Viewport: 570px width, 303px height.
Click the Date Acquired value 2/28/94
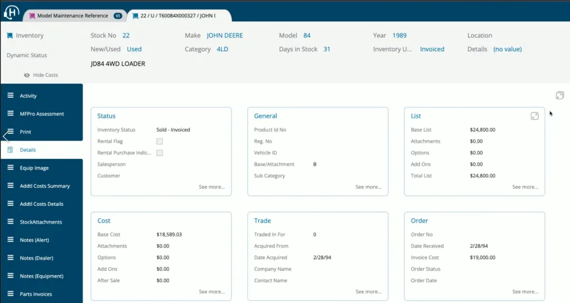click(x=322, y=257)
